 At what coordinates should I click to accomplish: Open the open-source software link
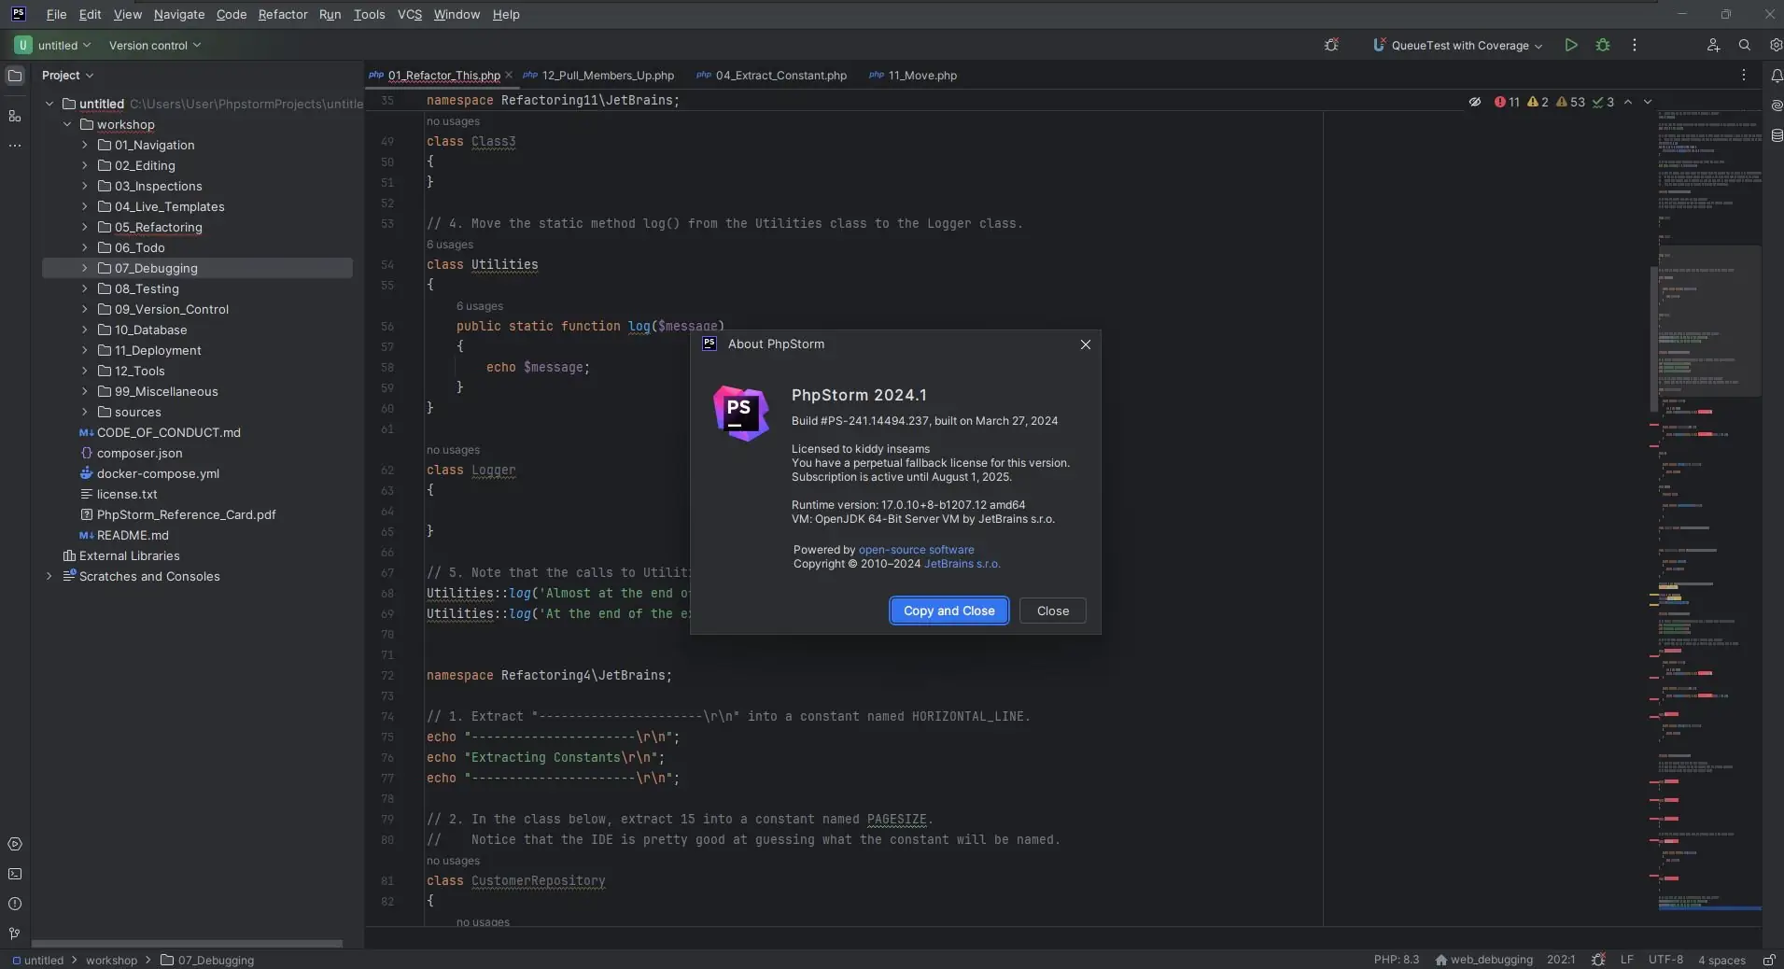(916, 550)
